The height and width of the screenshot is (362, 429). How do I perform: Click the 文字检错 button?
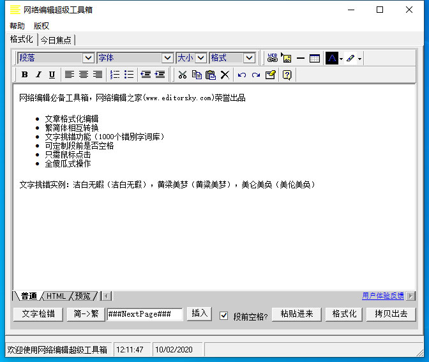38,314
